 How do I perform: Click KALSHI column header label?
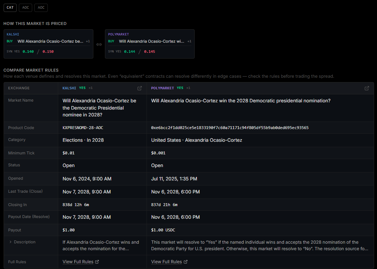coord(69,88)
